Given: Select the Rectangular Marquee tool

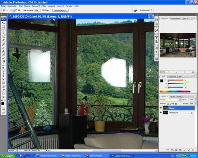Looking at the screenshot, I should tap(3, 27).
